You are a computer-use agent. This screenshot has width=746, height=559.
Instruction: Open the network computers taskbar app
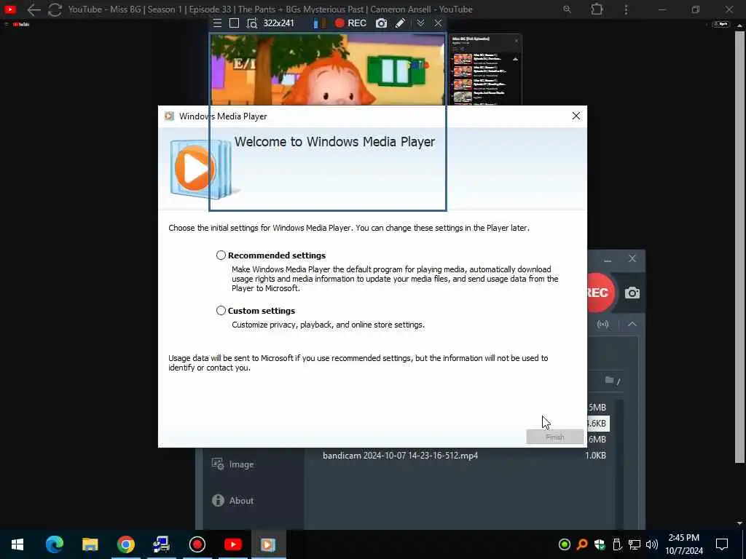[x=161, y=544]
